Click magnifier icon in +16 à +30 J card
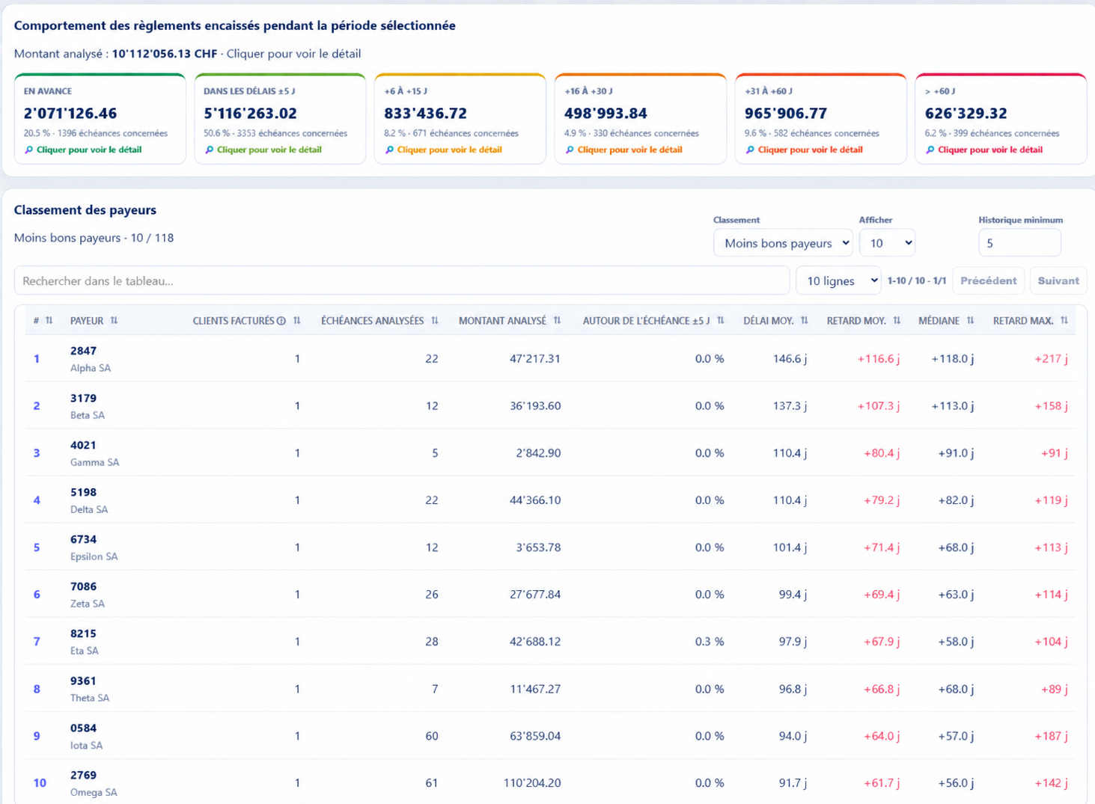The height and width of the screenshot is (804, 1095). point(570,150)
